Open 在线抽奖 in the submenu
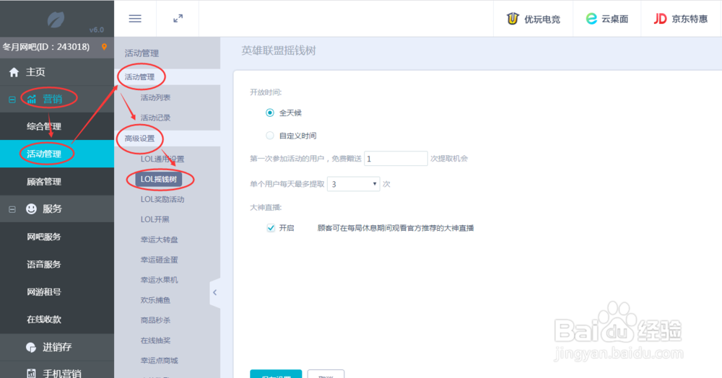 coord(156,340)
